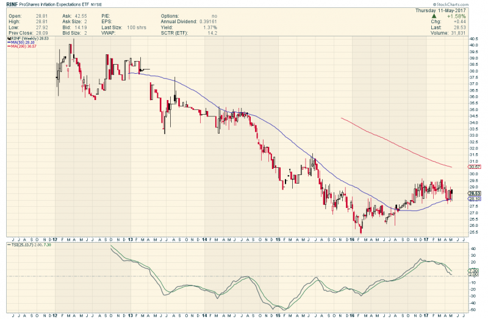The height and width of the screenshot is (319, 488).
Task: Click the TSI(25,13,7) indicator legend
Action: pos(29,245)
